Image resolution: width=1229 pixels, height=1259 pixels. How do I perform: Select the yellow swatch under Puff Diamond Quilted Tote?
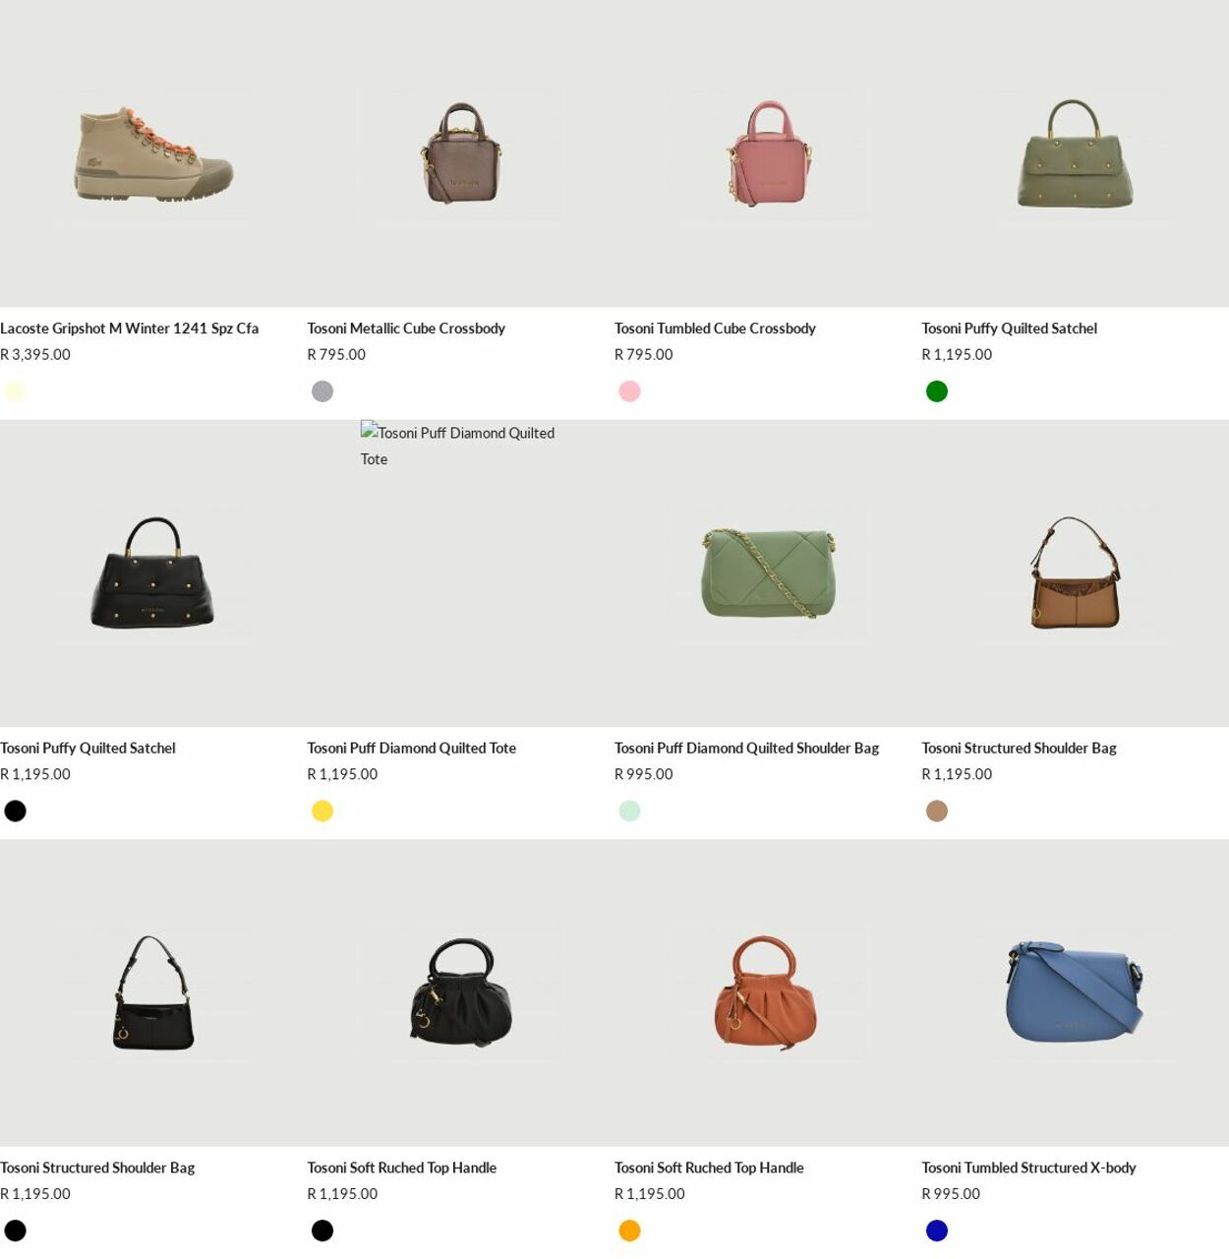point(322,811)
